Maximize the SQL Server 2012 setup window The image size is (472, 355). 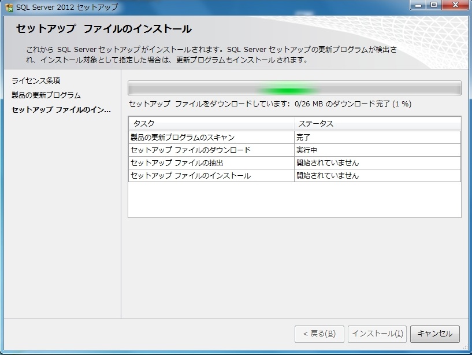434,5
